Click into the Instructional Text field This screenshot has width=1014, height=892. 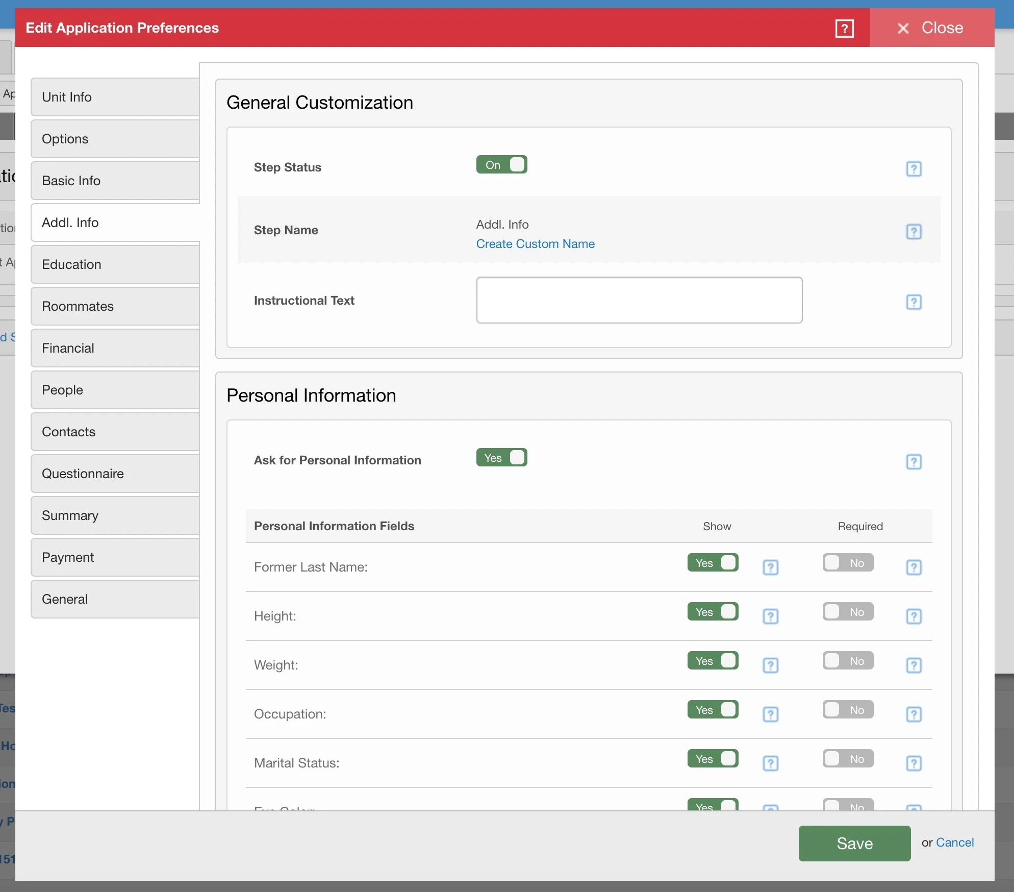point(639,300)
